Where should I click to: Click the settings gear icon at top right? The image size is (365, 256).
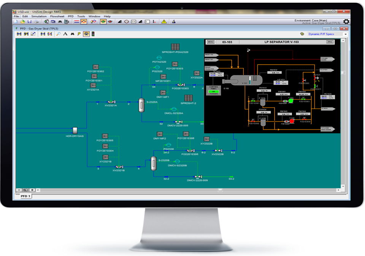tap(346, 22)
